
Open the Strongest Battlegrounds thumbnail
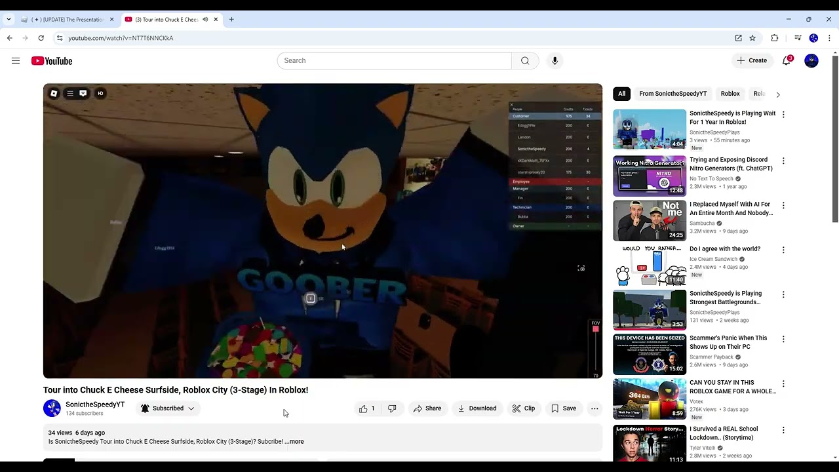650,309
